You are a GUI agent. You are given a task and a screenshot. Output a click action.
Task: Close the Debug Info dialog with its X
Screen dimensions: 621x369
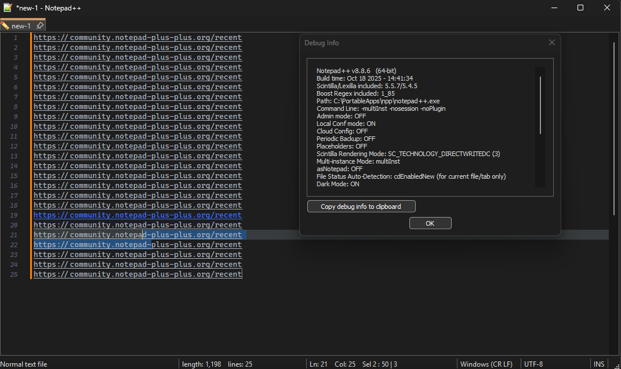tap(551, 42)
